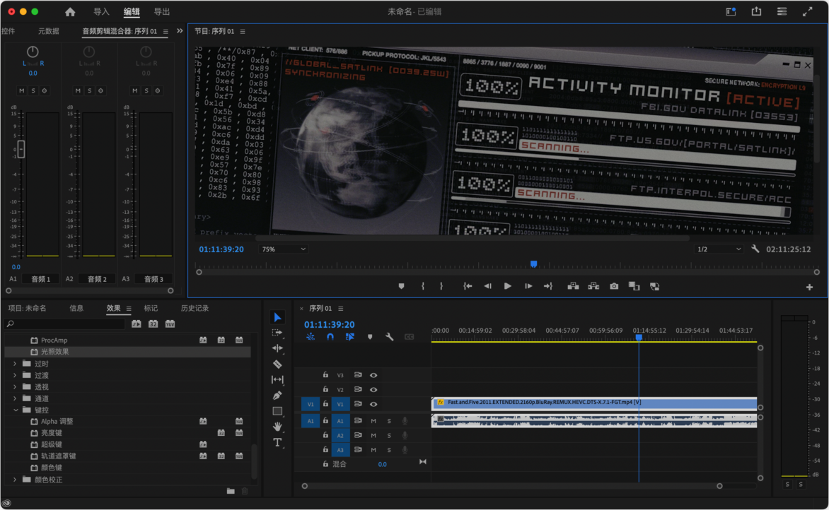This screenshot has width=829, height=510.
Task: Expand the 通道 effects folder
Action: (15, 398)
